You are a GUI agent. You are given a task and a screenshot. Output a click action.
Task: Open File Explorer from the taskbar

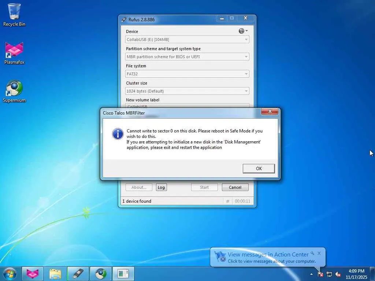55,274
